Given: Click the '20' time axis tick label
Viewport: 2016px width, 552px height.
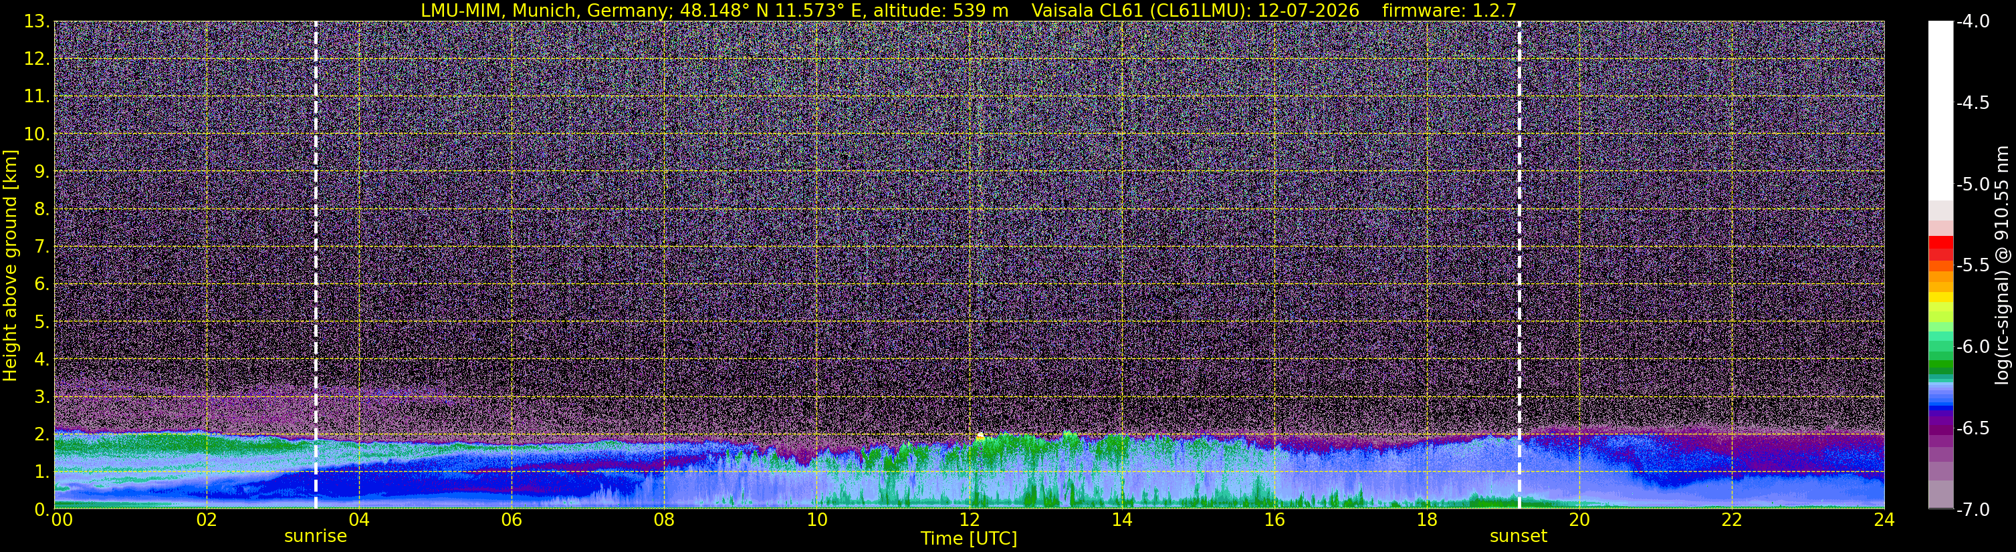Looking at the screenshot, I should (x=1580, y=520).
